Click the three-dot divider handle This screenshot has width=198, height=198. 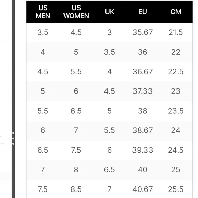[13, 138]
